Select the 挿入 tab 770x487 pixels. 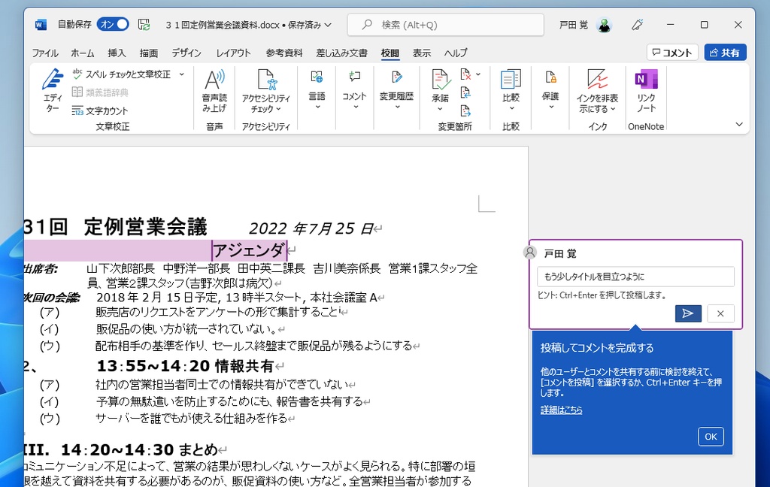point(117,53)
